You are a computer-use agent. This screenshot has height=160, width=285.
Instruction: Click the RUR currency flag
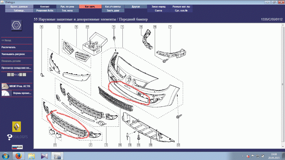point(17,147)
